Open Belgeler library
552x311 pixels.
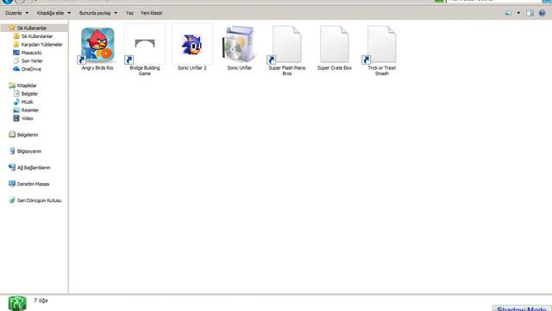click(x=26, y=94)
